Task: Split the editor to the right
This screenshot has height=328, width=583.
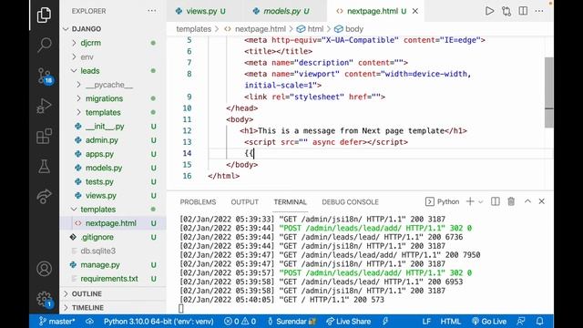Action: click(x=523, y=11)
